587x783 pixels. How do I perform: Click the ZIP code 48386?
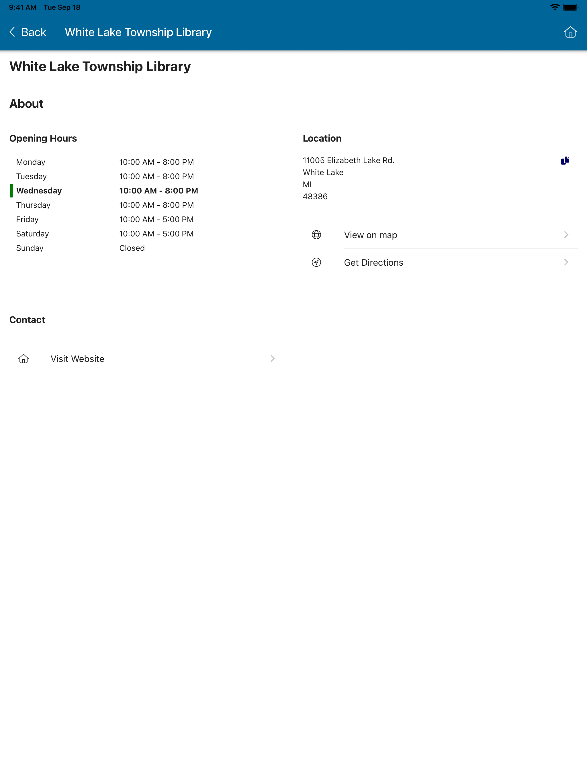point(315,196)
